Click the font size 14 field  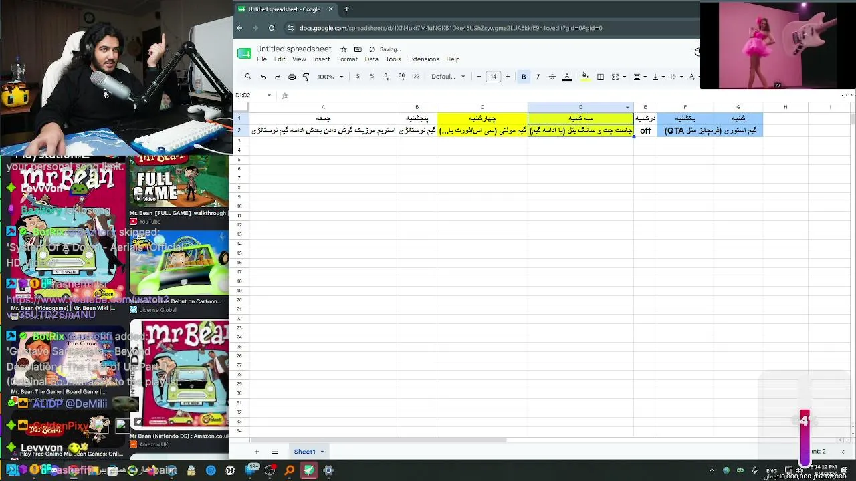493,77
